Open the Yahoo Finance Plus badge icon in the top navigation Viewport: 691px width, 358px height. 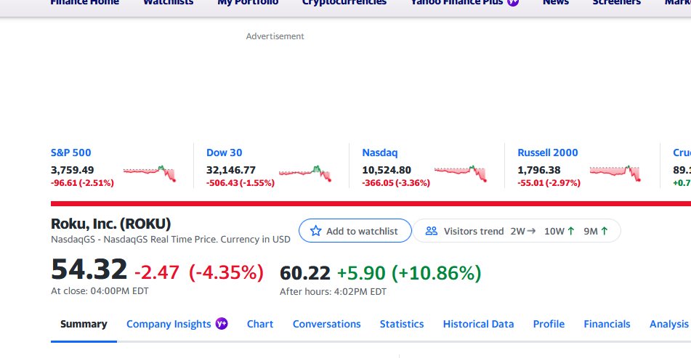tap(512, 2)
